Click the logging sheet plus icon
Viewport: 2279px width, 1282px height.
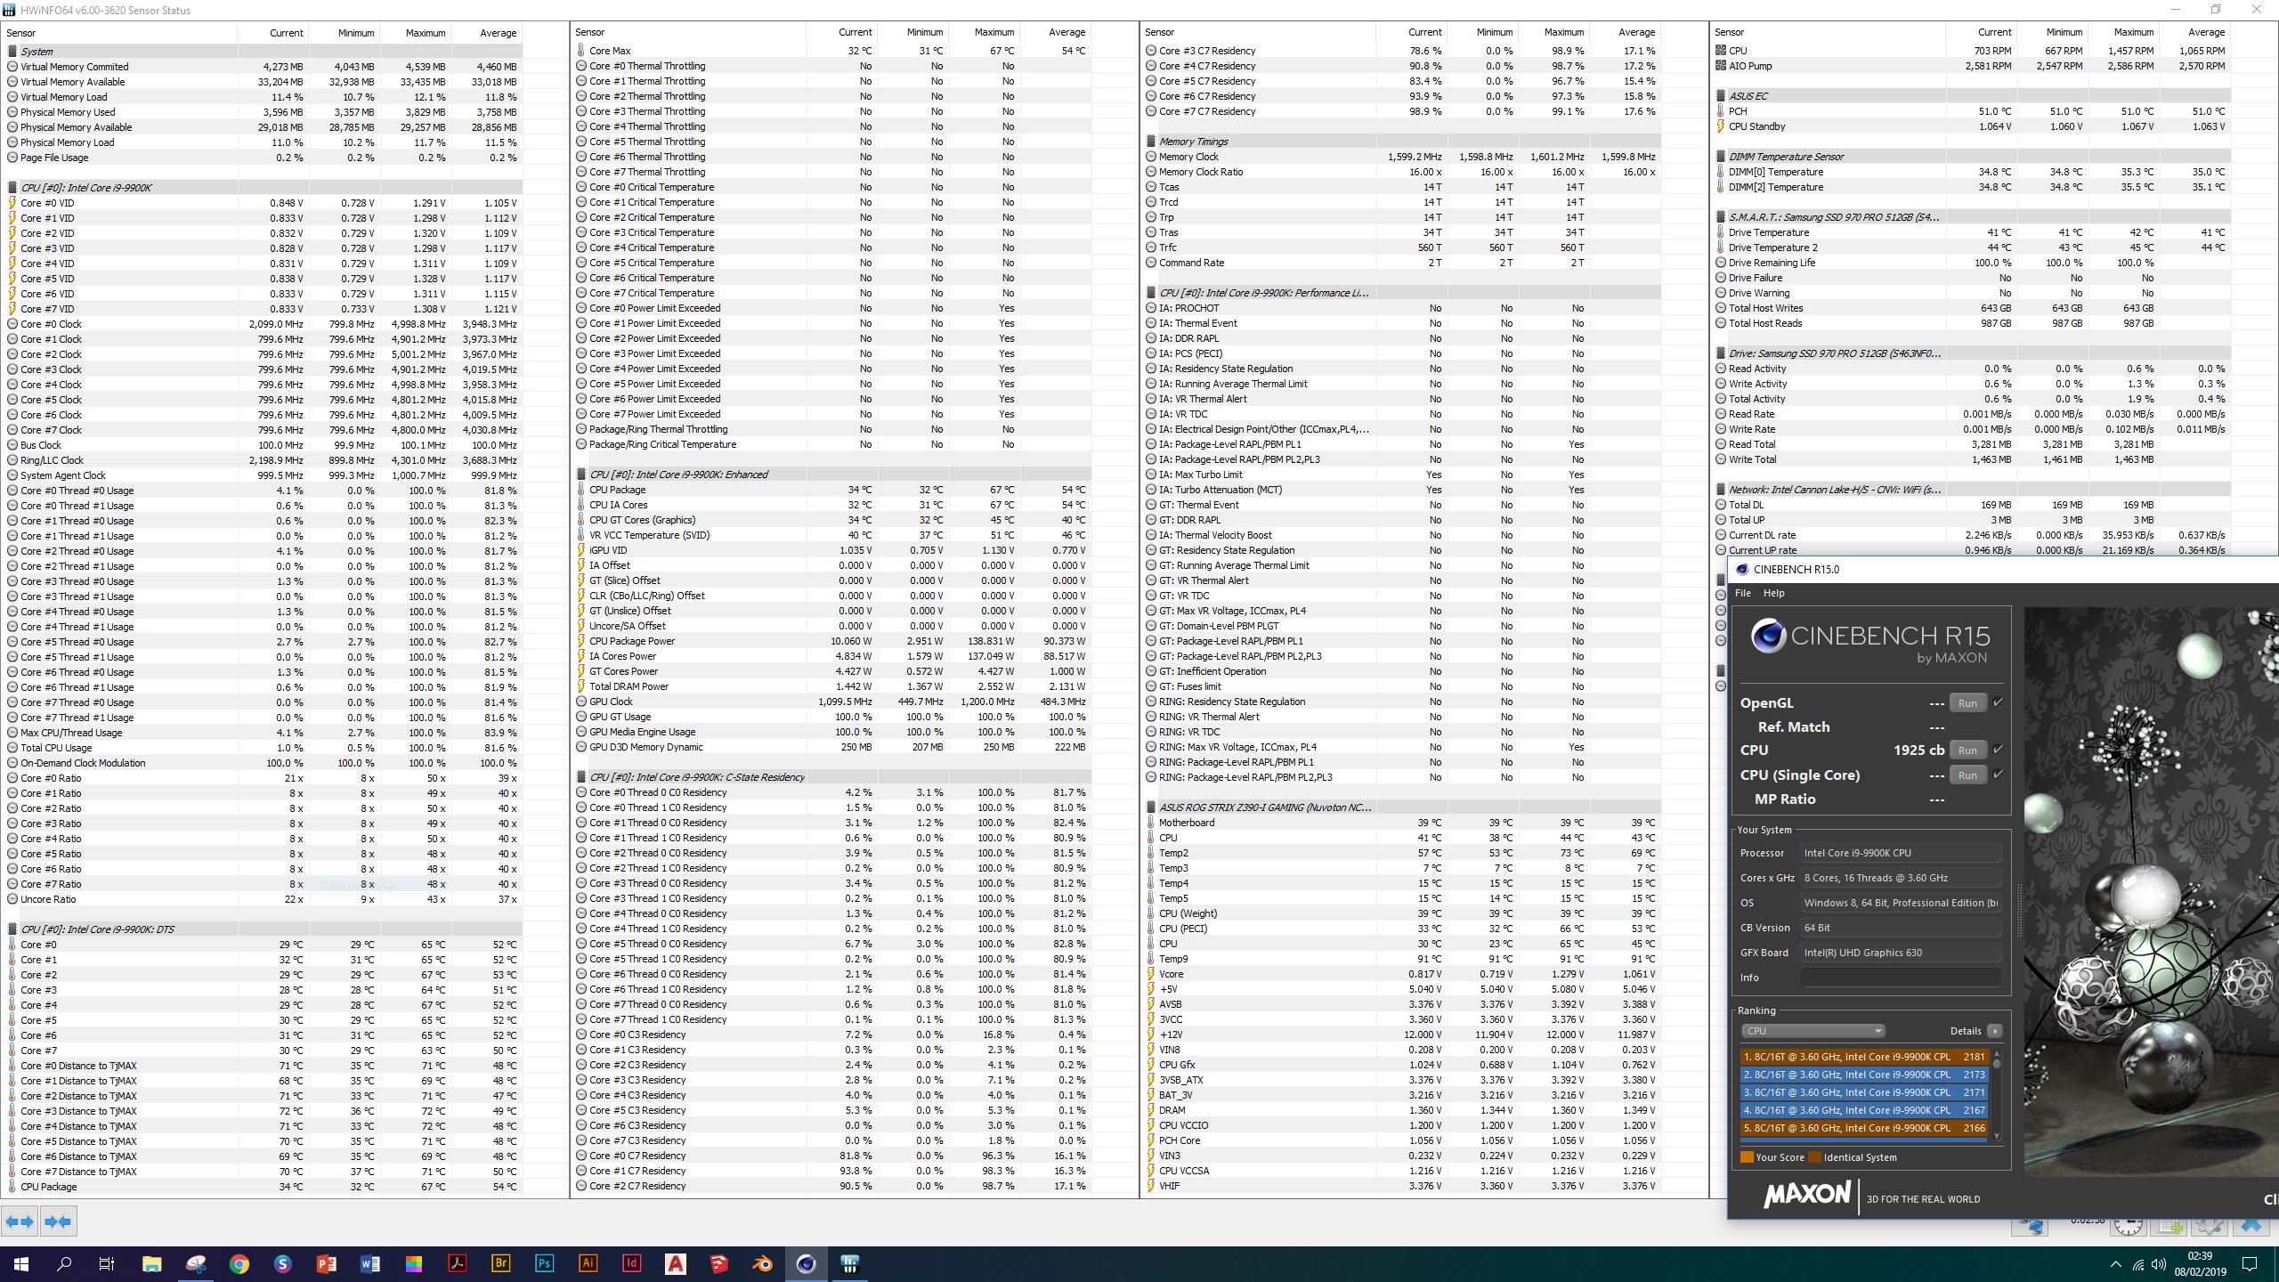click(x=2170, y=1228)
